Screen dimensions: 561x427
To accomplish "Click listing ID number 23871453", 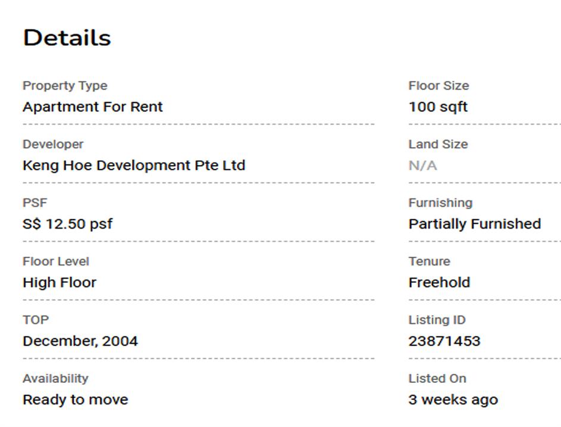I will tap(444, 341).
